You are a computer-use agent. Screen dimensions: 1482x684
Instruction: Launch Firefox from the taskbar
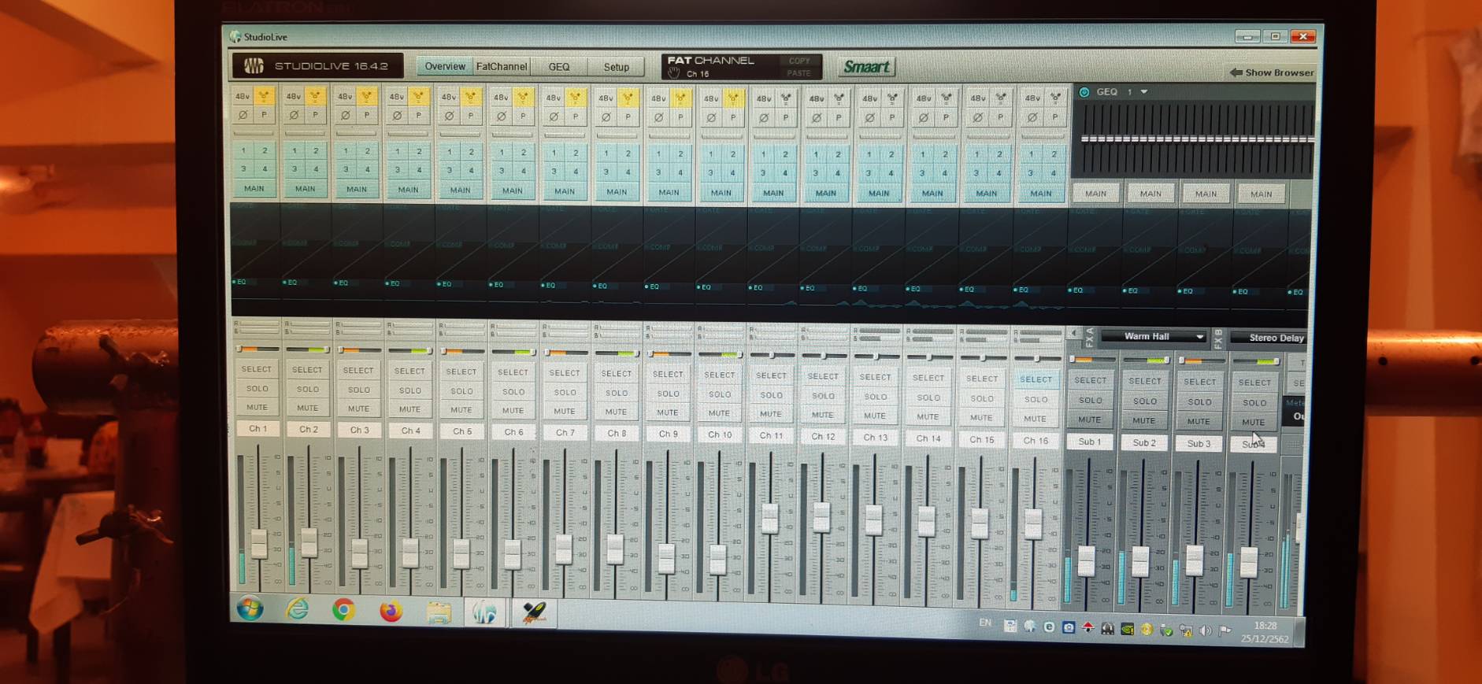[391, 611]
